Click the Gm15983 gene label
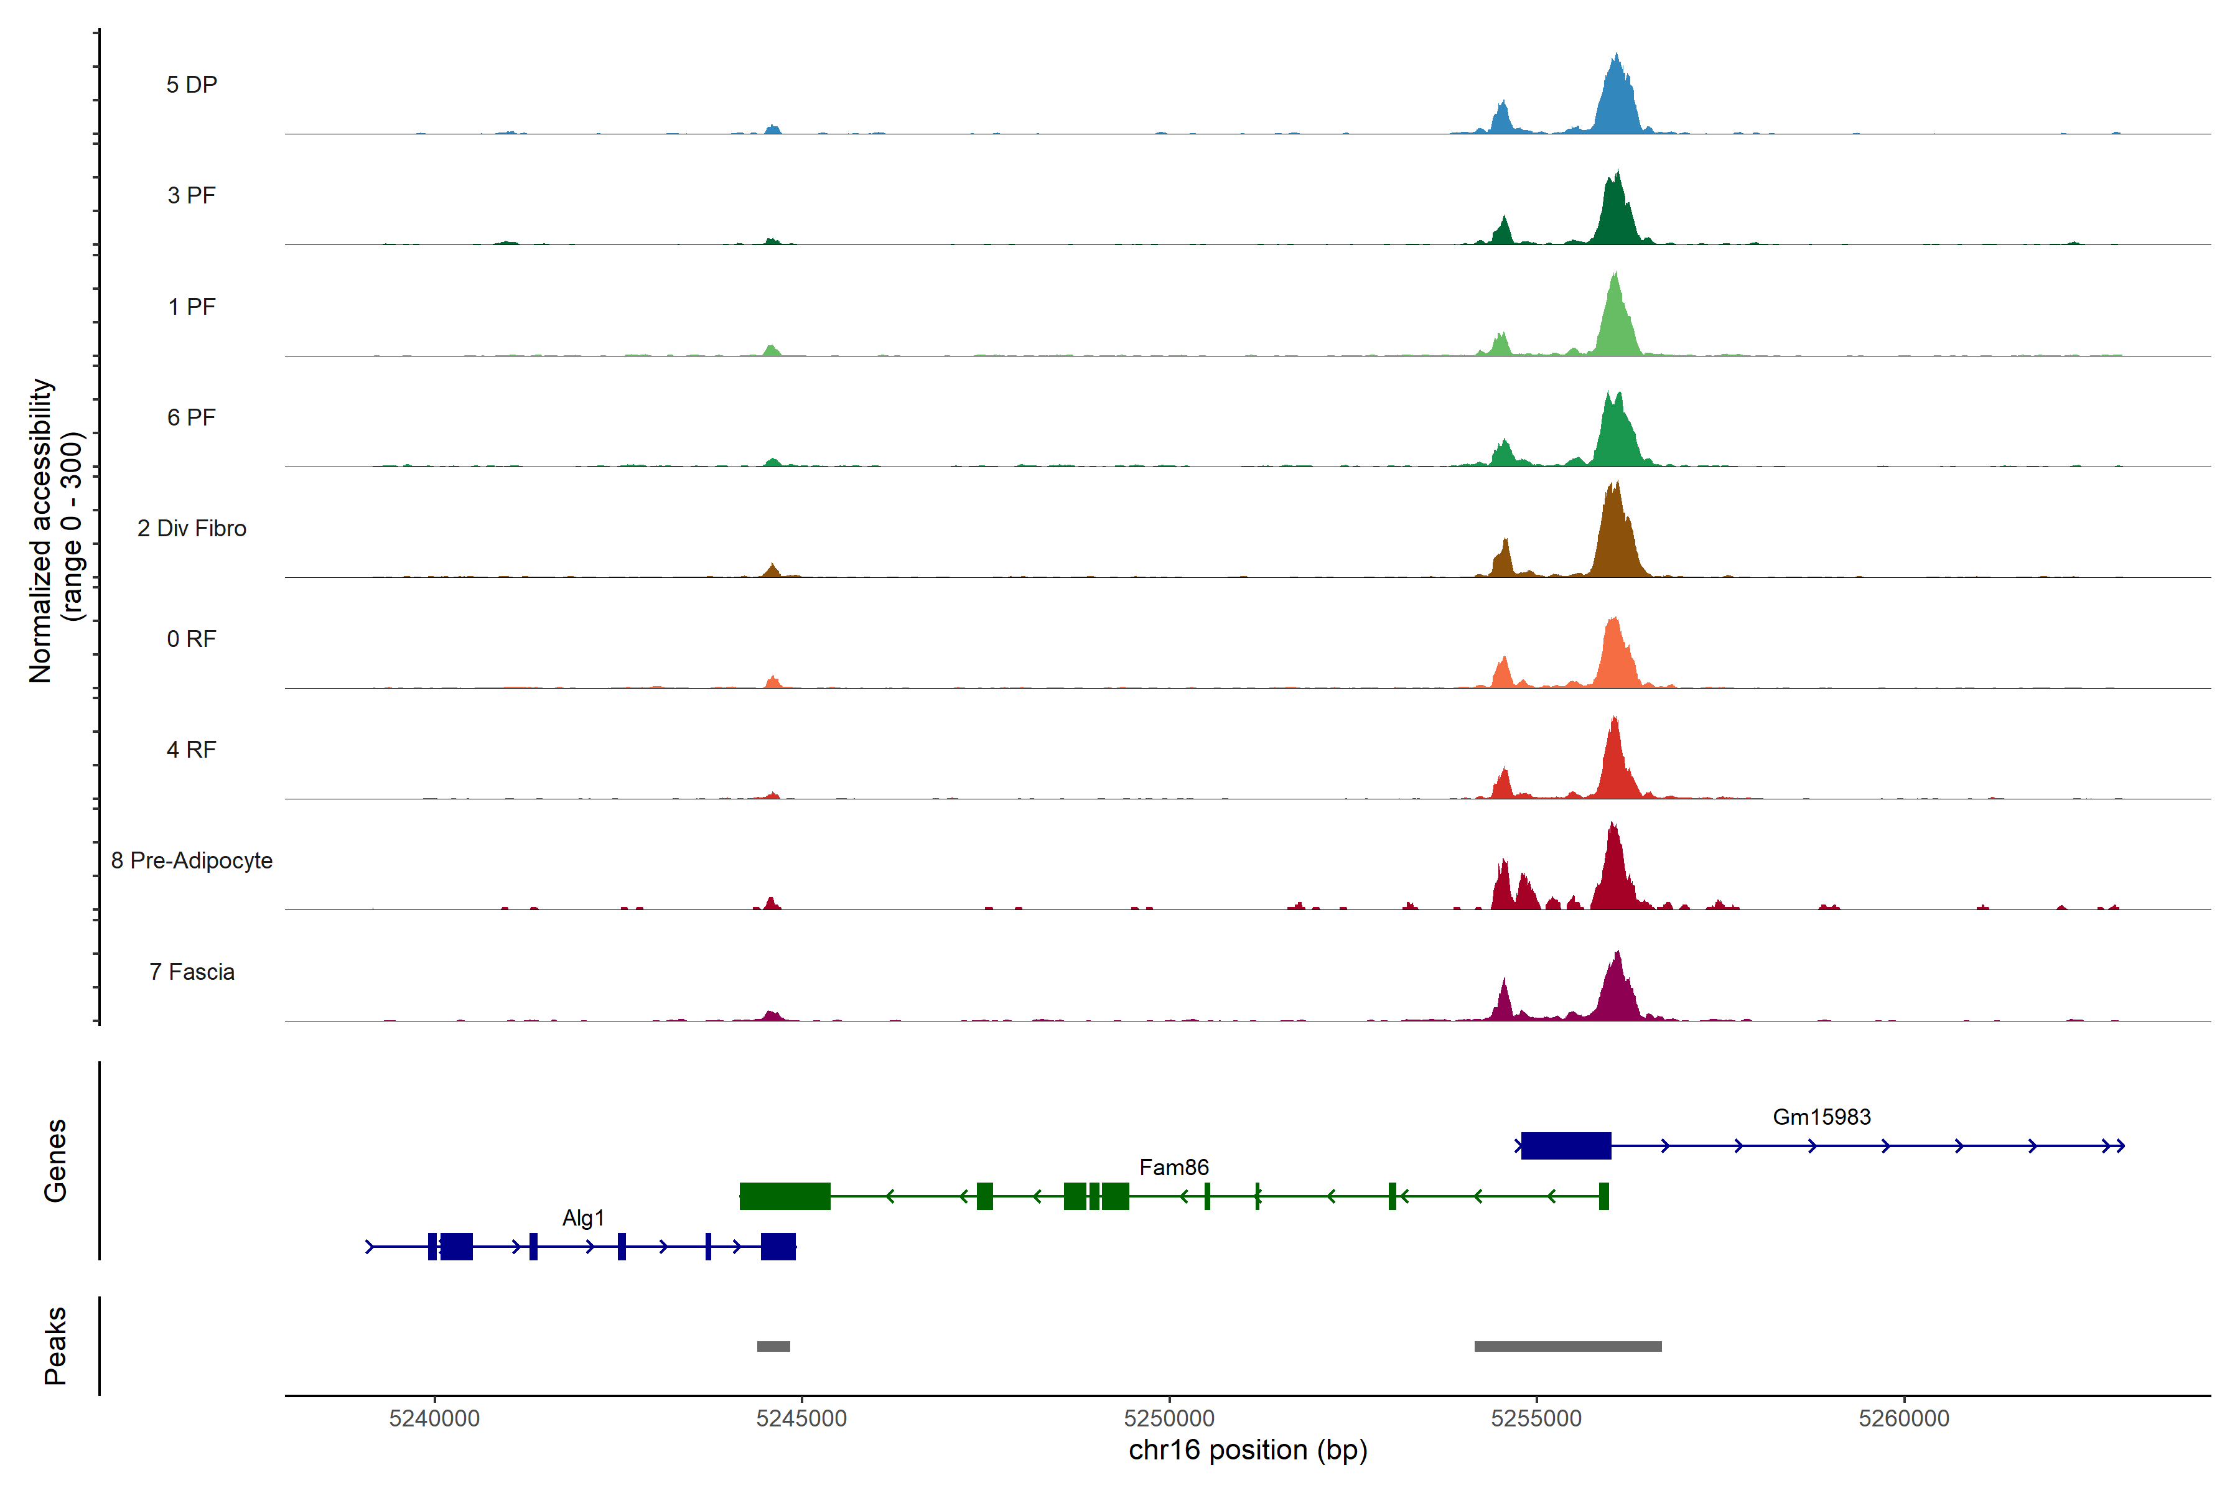Image resolution: width=2240 pixels, height=1493 pixels. pos(1821,1117)
